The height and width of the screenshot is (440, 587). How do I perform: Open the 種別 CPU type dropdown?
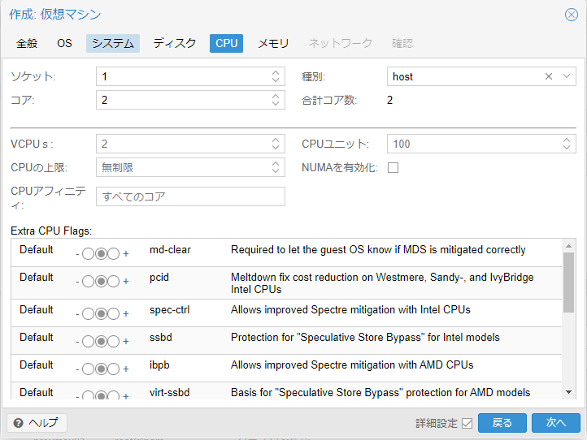point(567,76)
